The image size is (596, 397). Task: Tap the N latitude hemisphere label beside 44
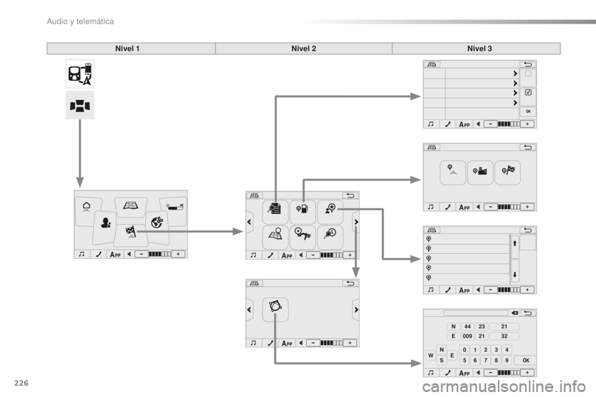point(453,326)
